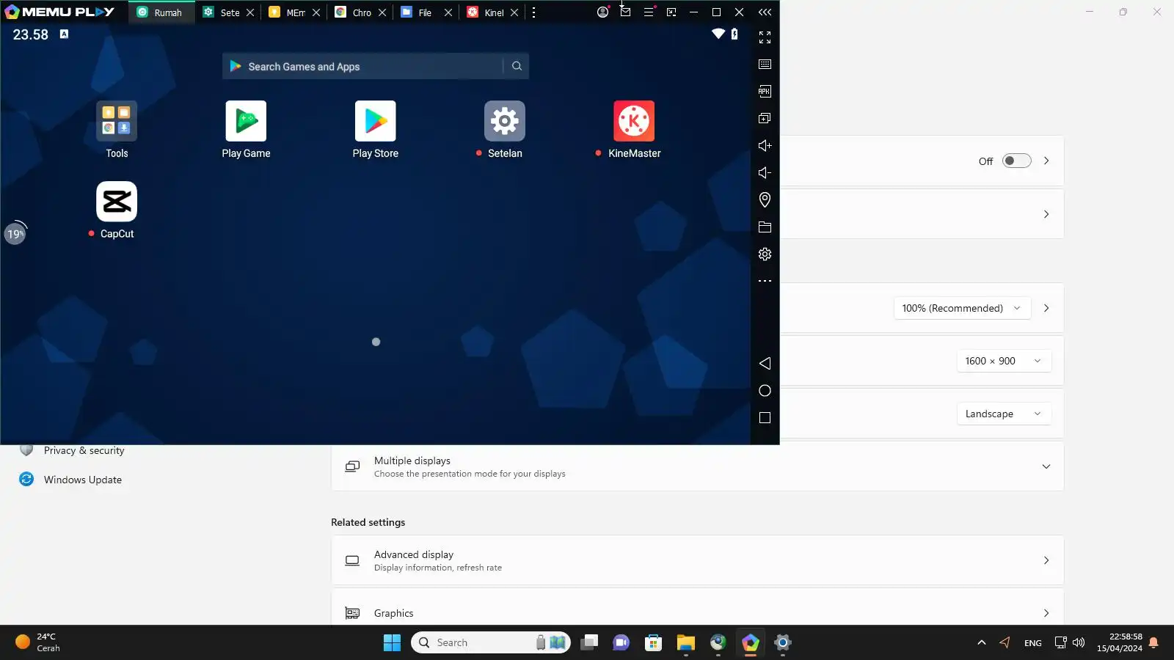Open the tab overflow three-dot menu
This screenshot has width=1174, height=660.
point(533,12)
